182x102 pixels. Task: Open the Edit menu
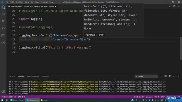pyautogui.click(x=12, y=2)
